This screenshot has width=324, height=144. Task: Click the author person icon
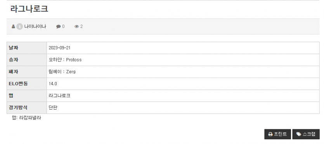pyautogui.click(x=14, y=27)
